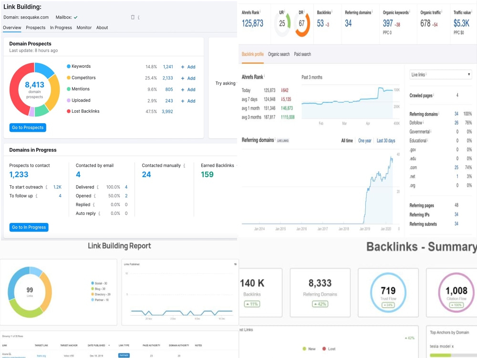Image resolution: width=477 pixels, height=358 pixels.
Task: Select the Last 30 days range
Action: click(386, 141)
